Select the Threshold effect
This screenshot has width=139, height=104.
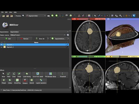(x=63, y=75)
